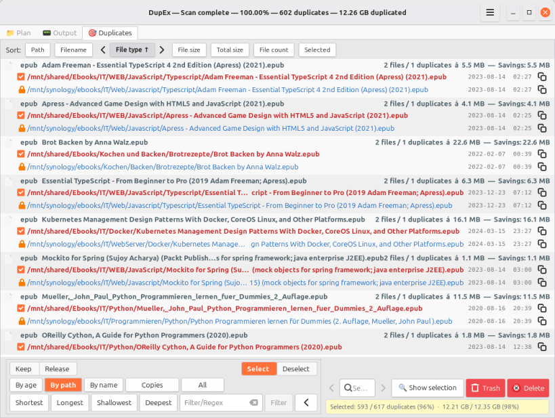Copy path of synology Kubernetes Management epub
The width and height of the screenshot is (555, 418).
pos(542,244)
